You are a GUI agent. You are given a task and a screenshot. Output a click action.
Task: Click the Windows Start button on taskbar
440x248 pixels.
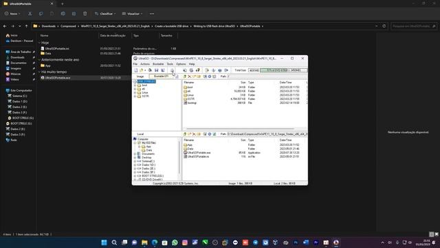pyautogui.click(x=104, y=242)
